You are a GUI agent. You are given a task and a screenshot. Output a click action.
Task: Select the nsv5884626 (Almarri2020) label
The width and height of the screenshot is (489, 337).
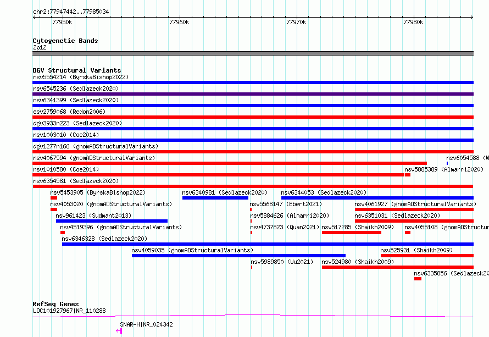290,216
